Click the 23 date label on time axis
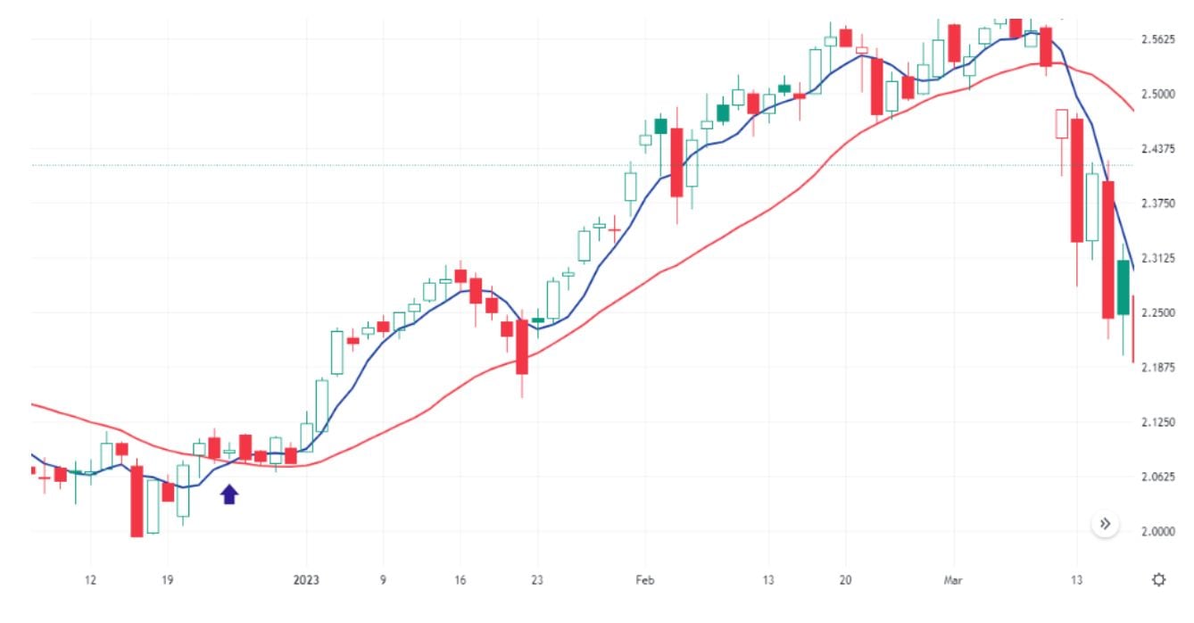Viewport: 1194px width, 623px height. (x=536, y=580)
